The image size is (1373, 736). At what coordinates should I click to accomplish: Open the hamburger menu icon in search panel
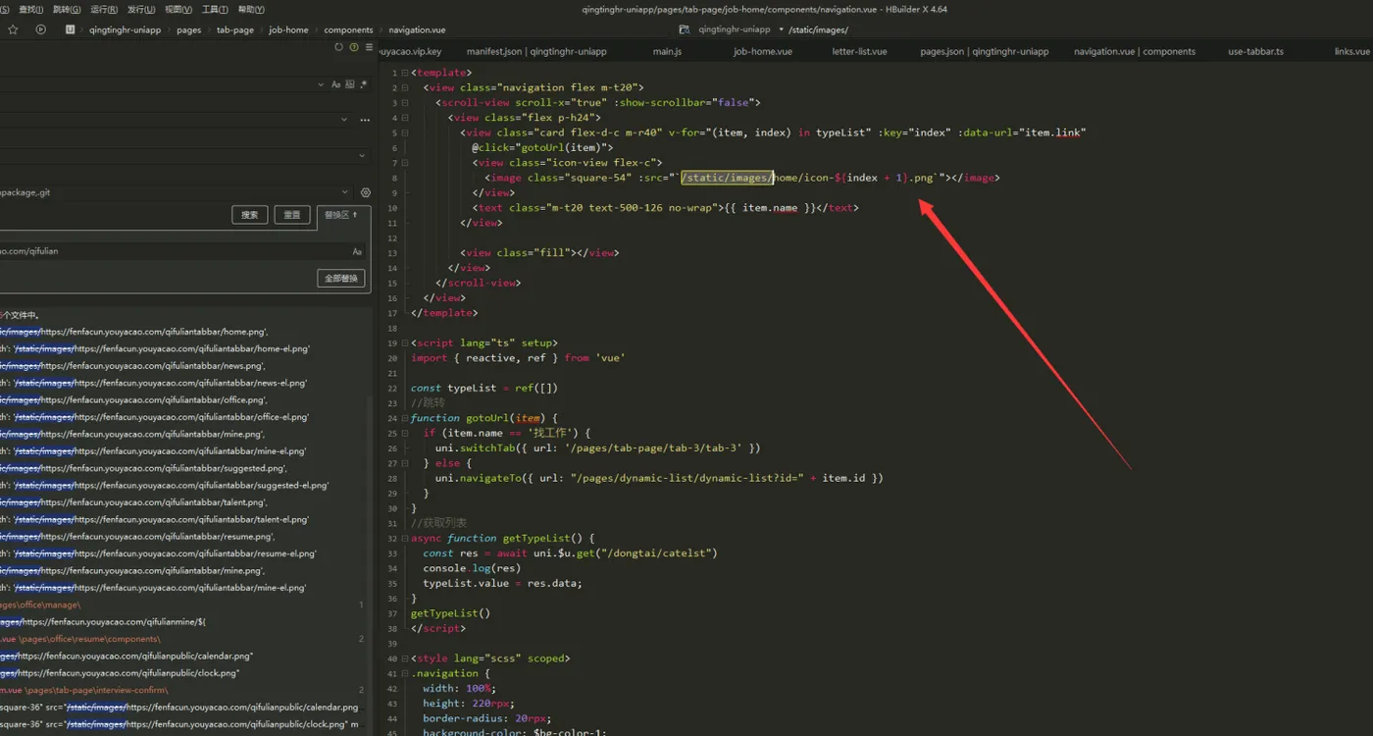tap(367, 47)
